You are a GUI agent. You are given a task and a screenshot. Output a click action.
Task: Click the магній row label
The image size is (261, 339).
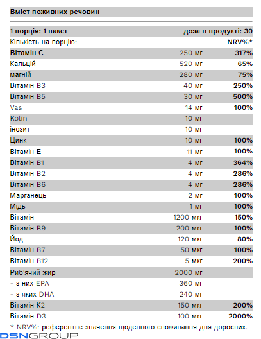(21, 75)
